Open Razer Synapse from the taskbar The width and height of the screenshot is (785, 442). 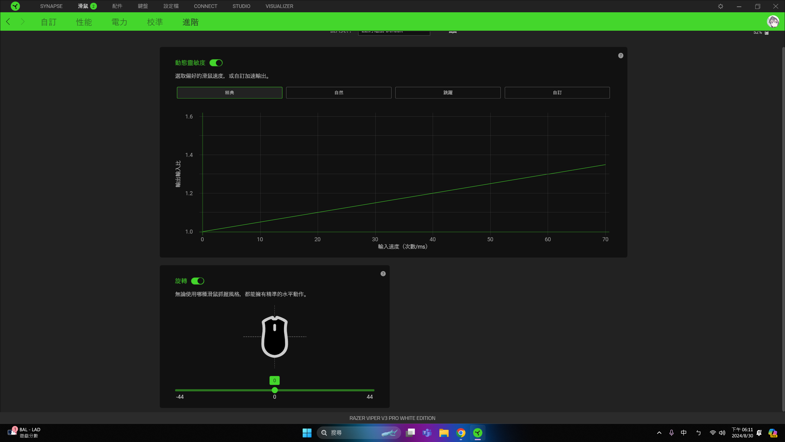[478, 432]
